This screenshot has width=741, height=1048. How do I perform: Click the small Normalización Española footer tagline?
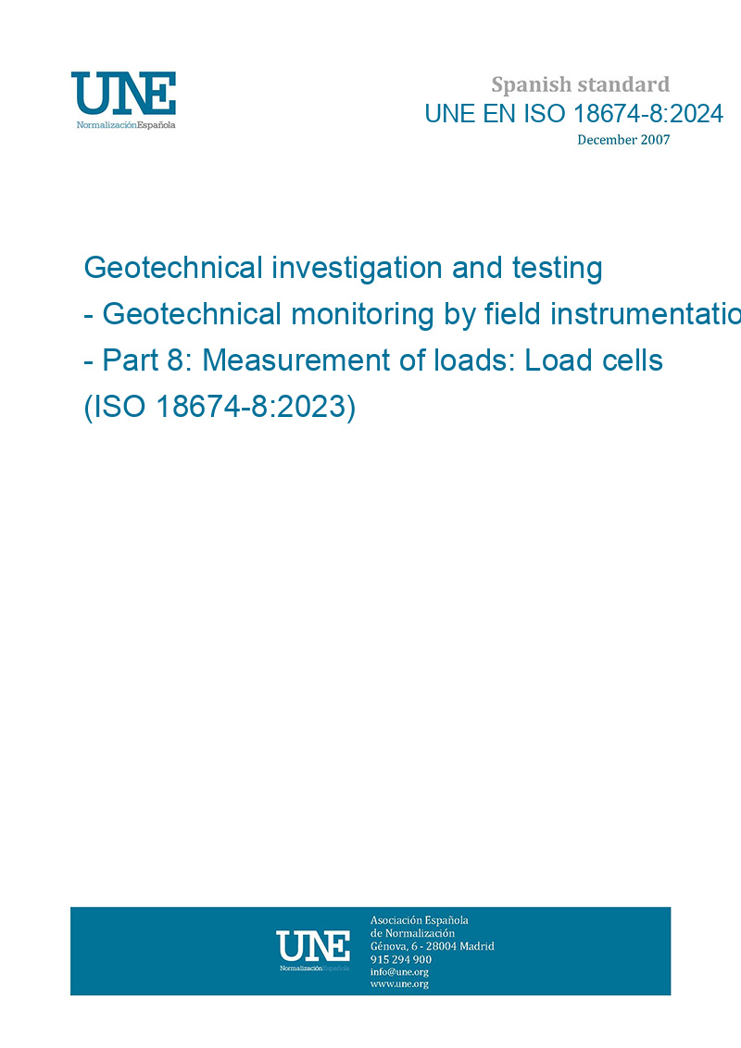pyautogui.click(x=314, y=967)
